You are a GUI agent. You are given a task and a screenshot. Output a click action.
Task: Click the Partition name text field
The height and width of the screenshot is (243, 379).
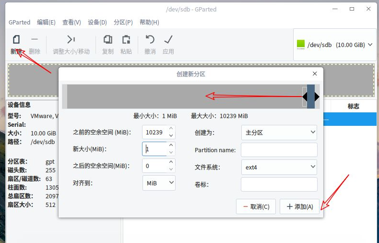coord(279,150)
